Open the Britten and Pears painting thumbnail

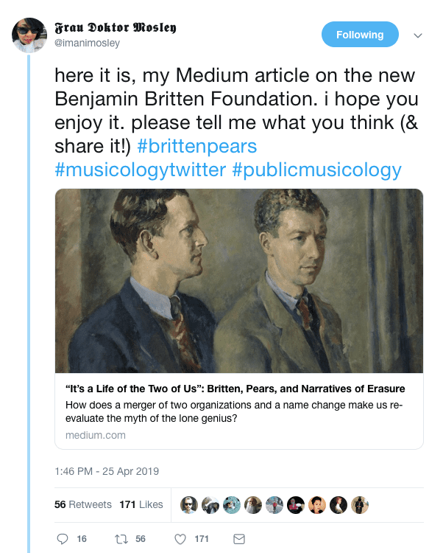[x=239, y=281]
